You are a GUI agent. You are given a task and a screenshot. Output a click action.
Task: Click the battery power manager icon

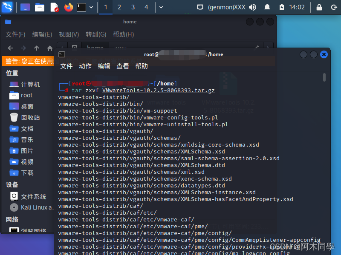[x=282, y=7]
